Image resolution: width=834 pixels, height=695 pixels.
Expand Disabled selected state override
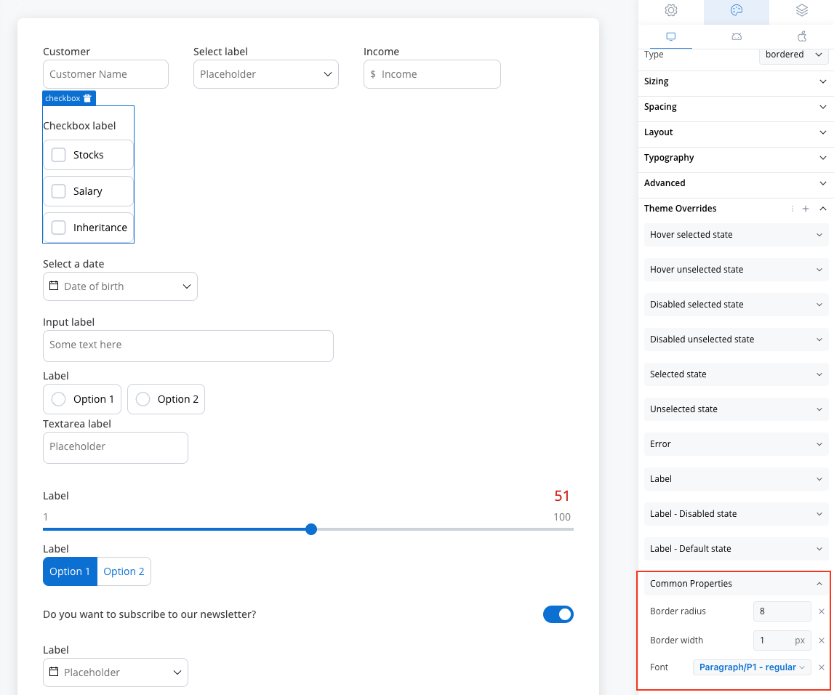[x=736, y=305]
